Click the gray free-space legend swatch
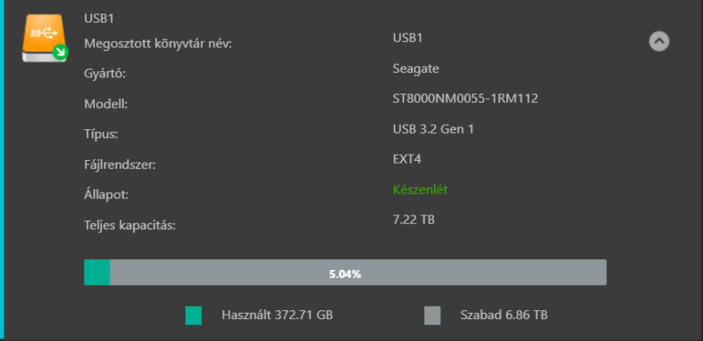Image resolution: width=703 pixels, height=341 pixels. tap(432, 316)
